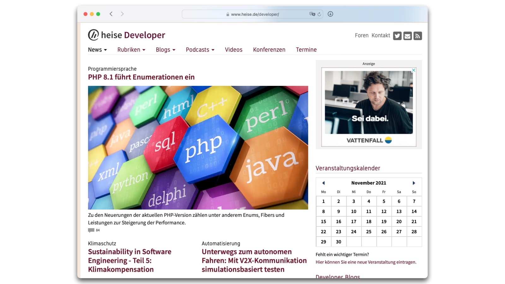This screenshot has width=505, height=284.
Task: Open the Foren link
Action: [362, 35]
